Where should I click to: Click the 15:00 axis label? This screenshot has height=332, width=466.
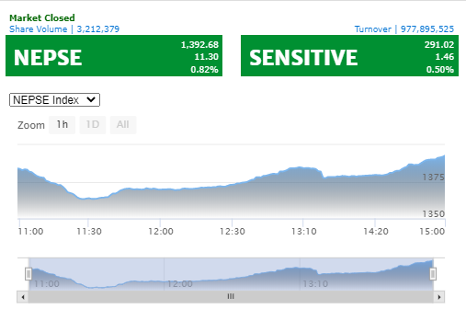pos(432,231)
